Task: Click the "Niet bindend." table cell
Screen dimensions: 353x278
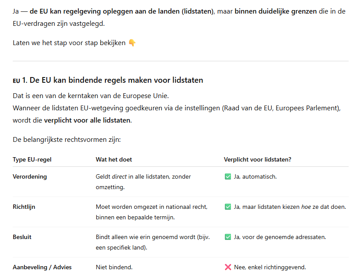Action: [x=114, y=267]
